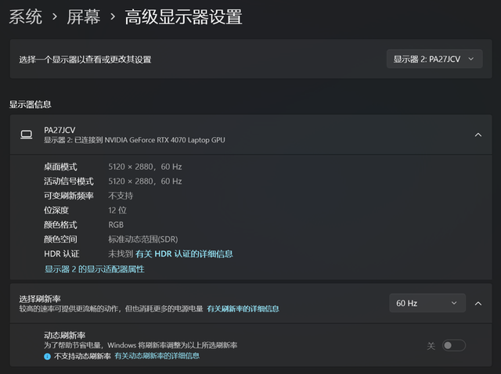Image resolution: width=501 pixels, height=374 pixels.
Task: Open the 显示器 2: PA27JCV dropdown
Action: [x=434, y=59]
